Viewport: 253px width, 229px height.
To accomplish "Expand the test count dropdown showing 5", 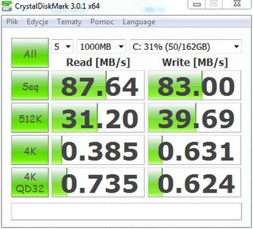I will click(x=62, y=47).
